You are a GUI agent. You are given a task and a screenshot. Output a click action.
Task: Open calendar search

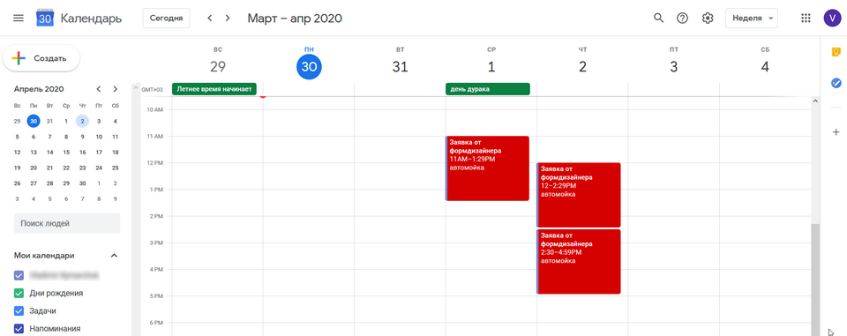tap(658, 18)
